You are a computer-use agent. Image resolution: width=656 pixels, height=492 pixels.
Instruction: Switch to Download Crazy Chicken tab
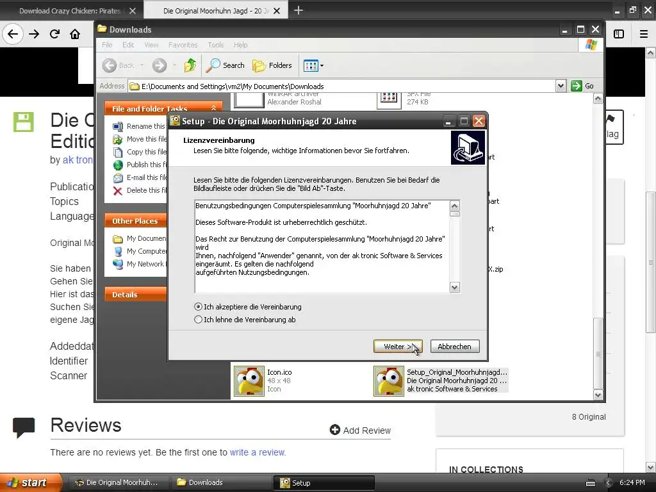coord(70,11)
